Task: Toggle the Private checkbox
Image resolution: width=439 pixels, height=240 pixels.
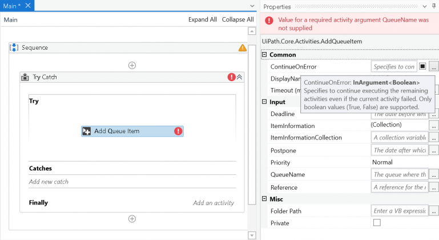Action: click(377, 222)
